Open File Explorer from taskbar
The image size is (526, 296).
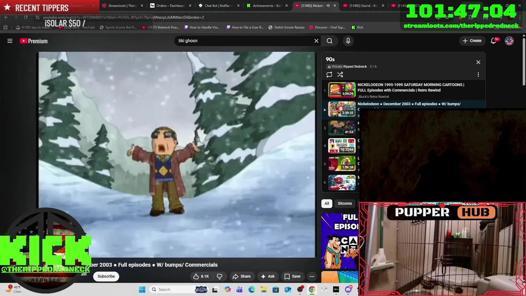[x=263, y=289]
